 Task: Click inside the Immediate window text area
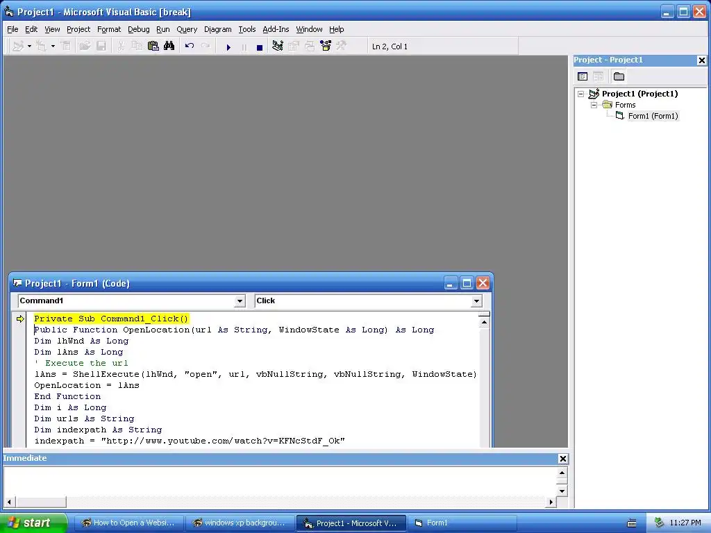[x=281, y=482]
